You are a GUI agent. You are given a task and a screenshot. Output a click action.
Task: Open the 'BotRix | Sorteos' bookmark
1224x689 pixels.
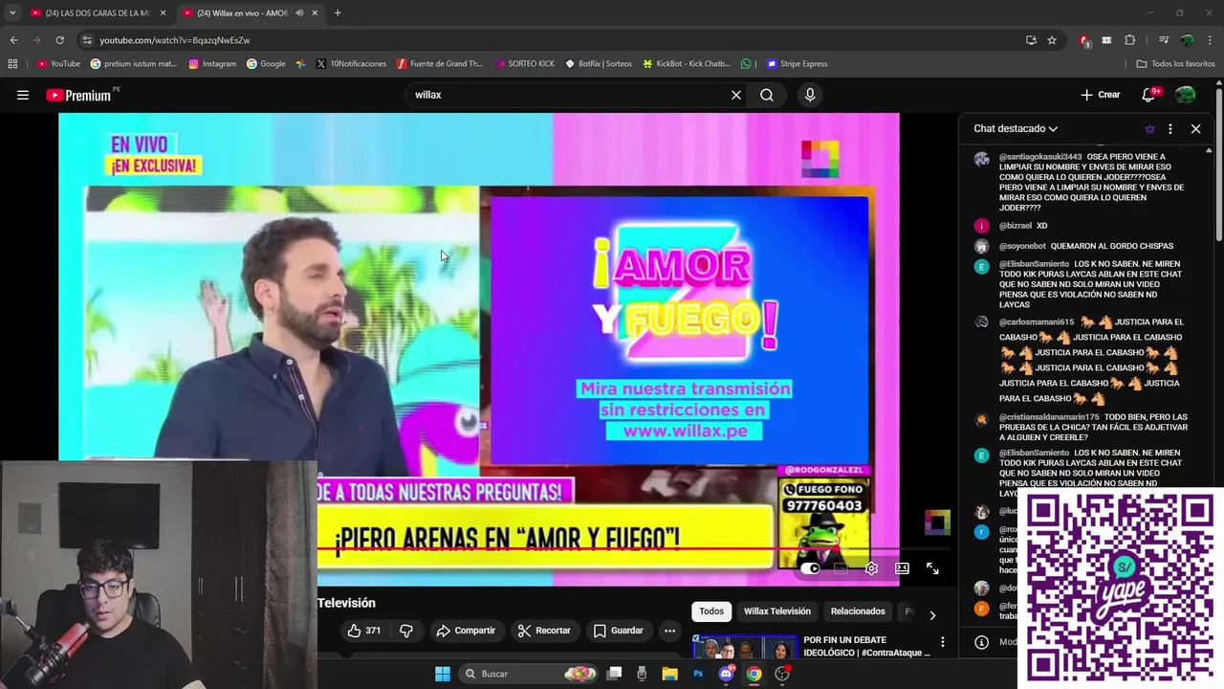tap(599, 64)
